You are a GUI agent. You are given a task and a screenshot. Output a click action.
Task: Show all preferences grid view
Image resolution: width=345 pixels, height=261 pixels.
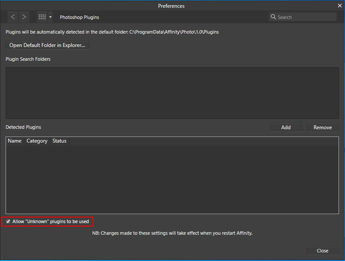(x=42, y=17)
